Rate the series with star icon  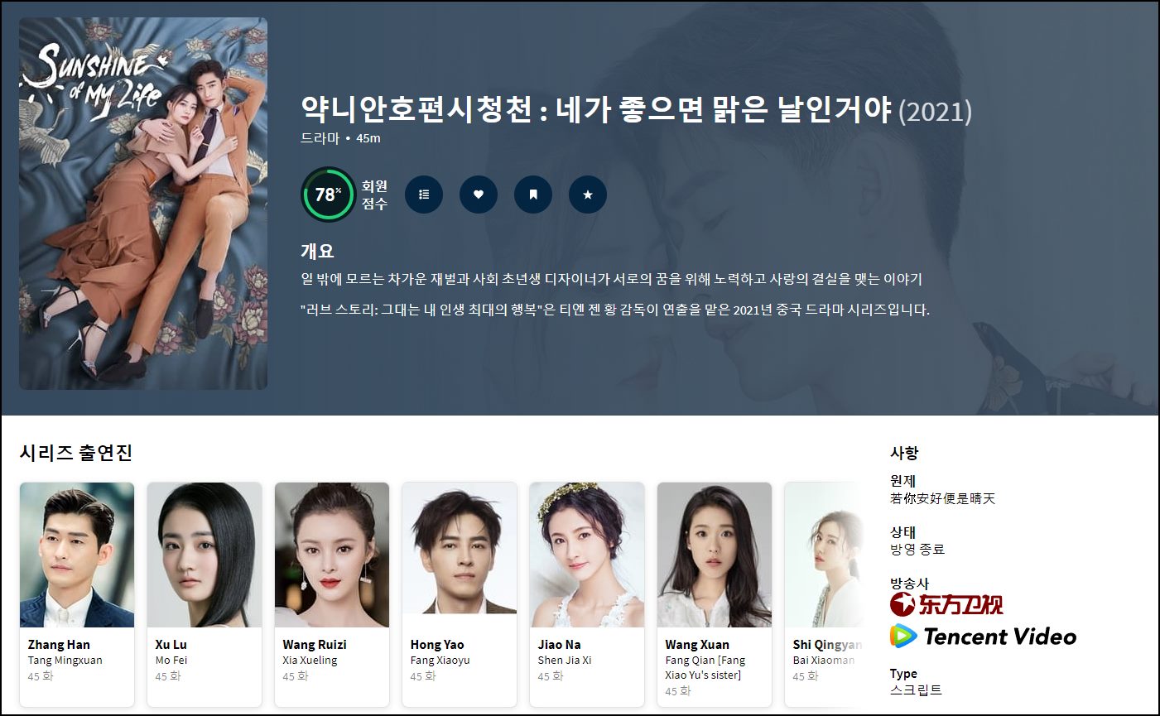click(588, 195)
